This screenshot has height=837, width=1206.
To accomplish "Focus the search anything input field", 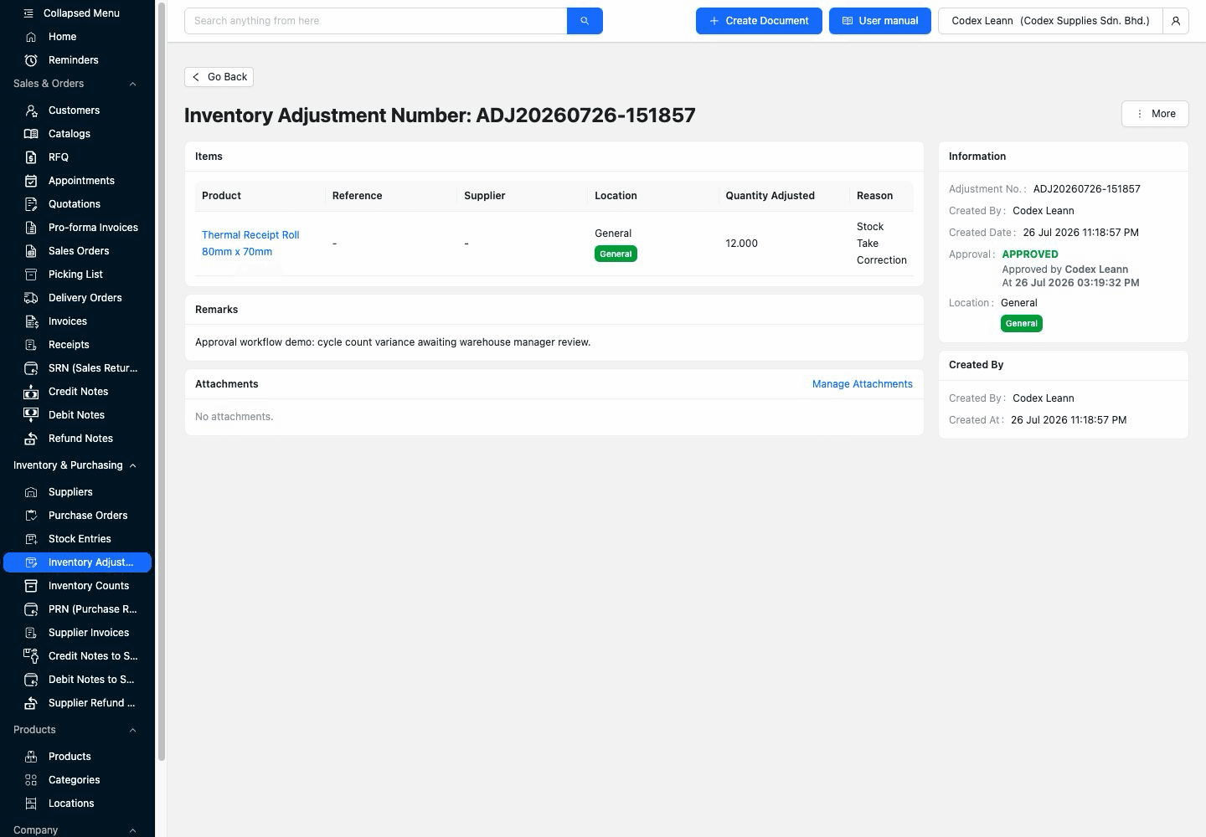I will click(x=375, y=21).
